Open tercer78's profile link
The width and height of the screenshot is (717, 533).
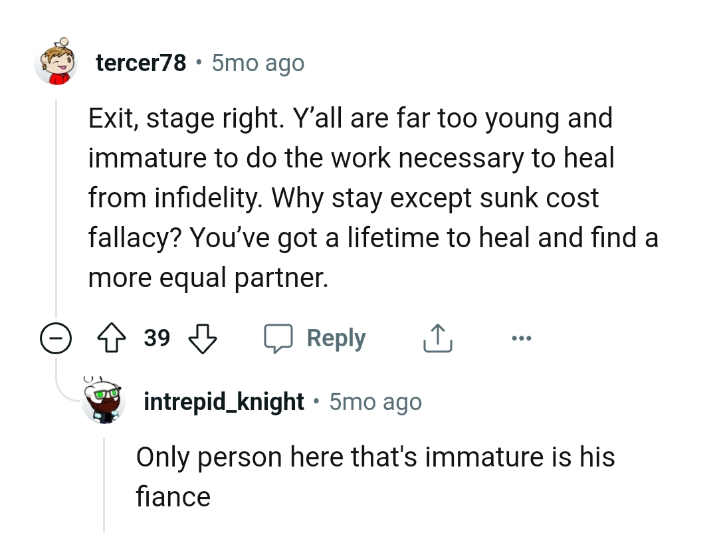pyautogui.click(x=141, y=62)
